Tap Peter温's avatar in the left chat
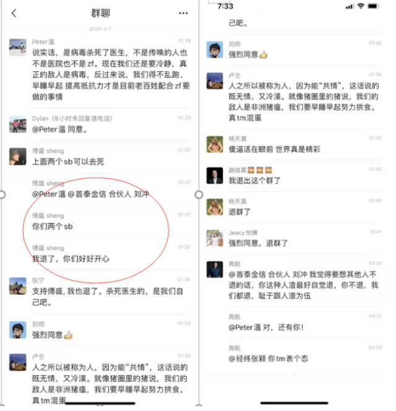The width and height of the screenshot is (396, 411). [18, 47]
